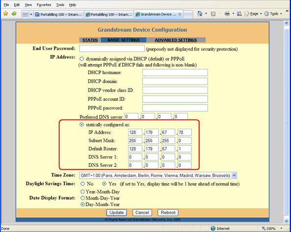Click IP Address first octet 128

[135, 133]
